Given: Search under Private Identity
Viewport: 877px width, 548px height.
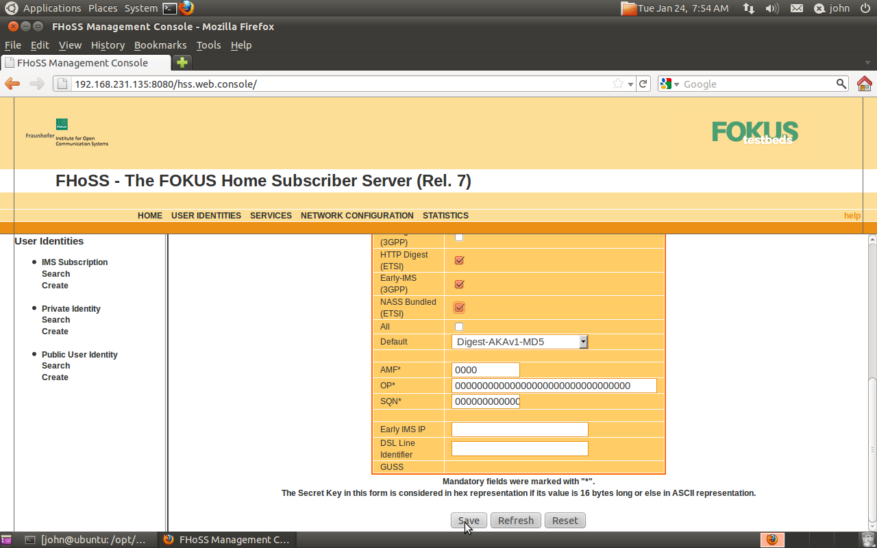Looking at the screenshot, I should [55, 320].
